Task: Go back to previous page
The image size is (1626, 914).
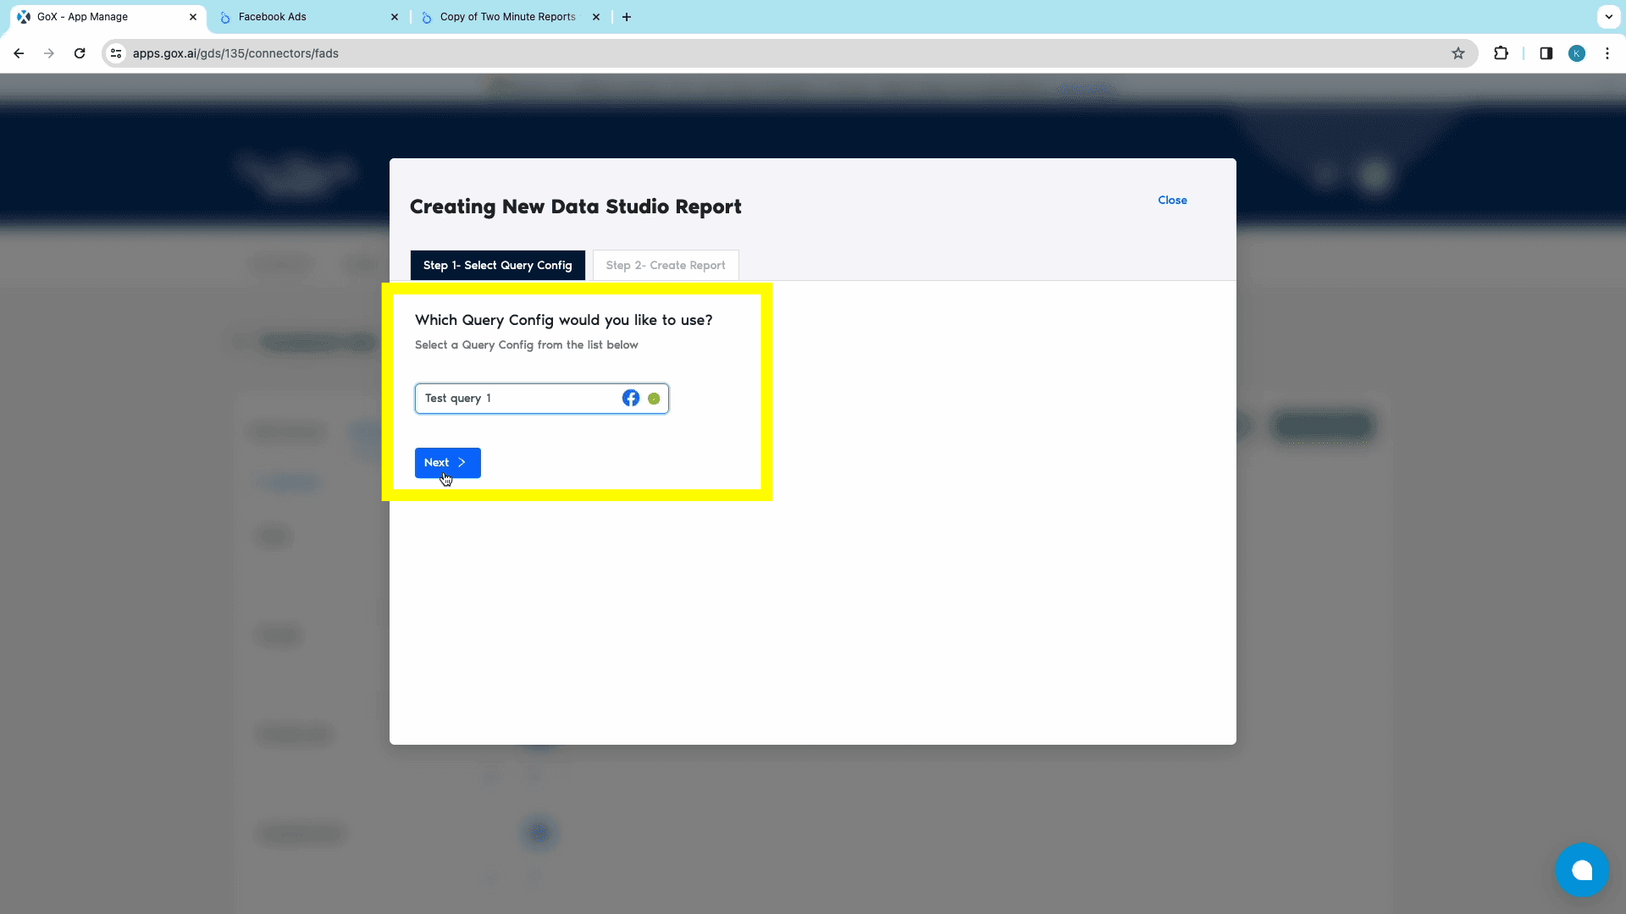Action: [19, 53]
